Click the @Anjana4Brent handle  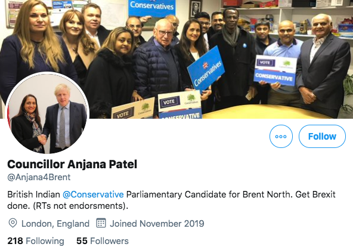39,177
